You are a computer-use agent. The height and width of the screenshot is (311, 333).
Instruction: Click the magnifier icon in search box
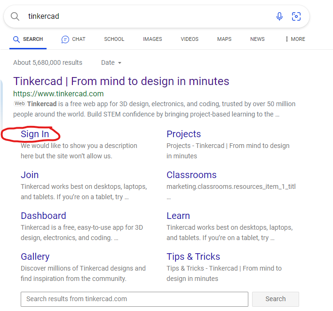15,16
